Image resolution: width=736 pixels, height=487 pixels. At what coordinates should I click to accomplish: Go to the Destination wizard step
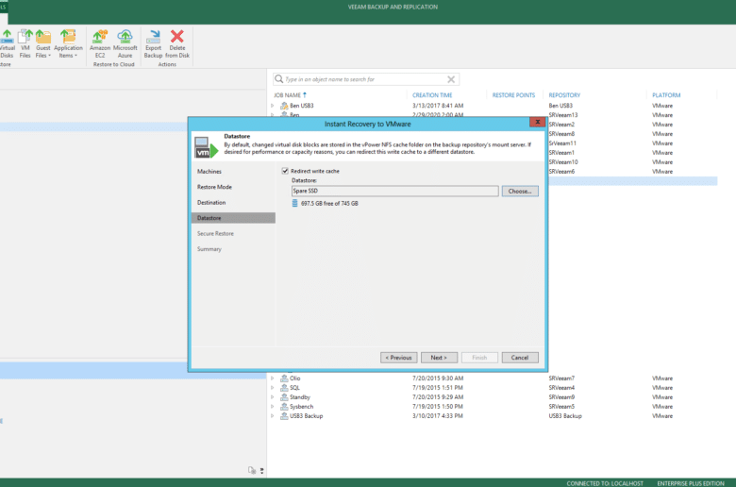point(211,202)
